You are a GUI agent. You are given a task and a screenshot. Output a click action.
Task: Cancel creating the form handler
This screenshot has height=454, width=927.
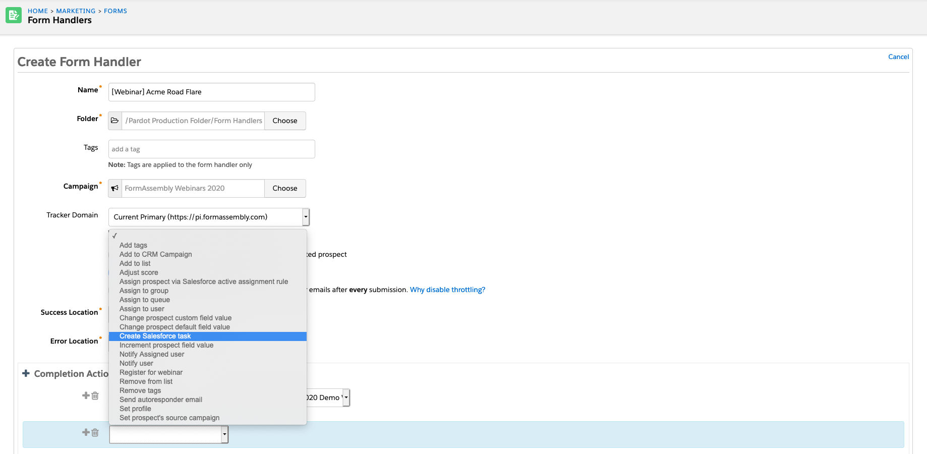point(898,56)
